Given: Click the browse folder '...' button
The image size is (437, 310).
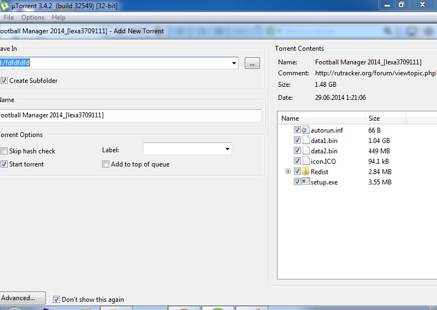Looking at the screenshot, I should [x=252, y=63].
